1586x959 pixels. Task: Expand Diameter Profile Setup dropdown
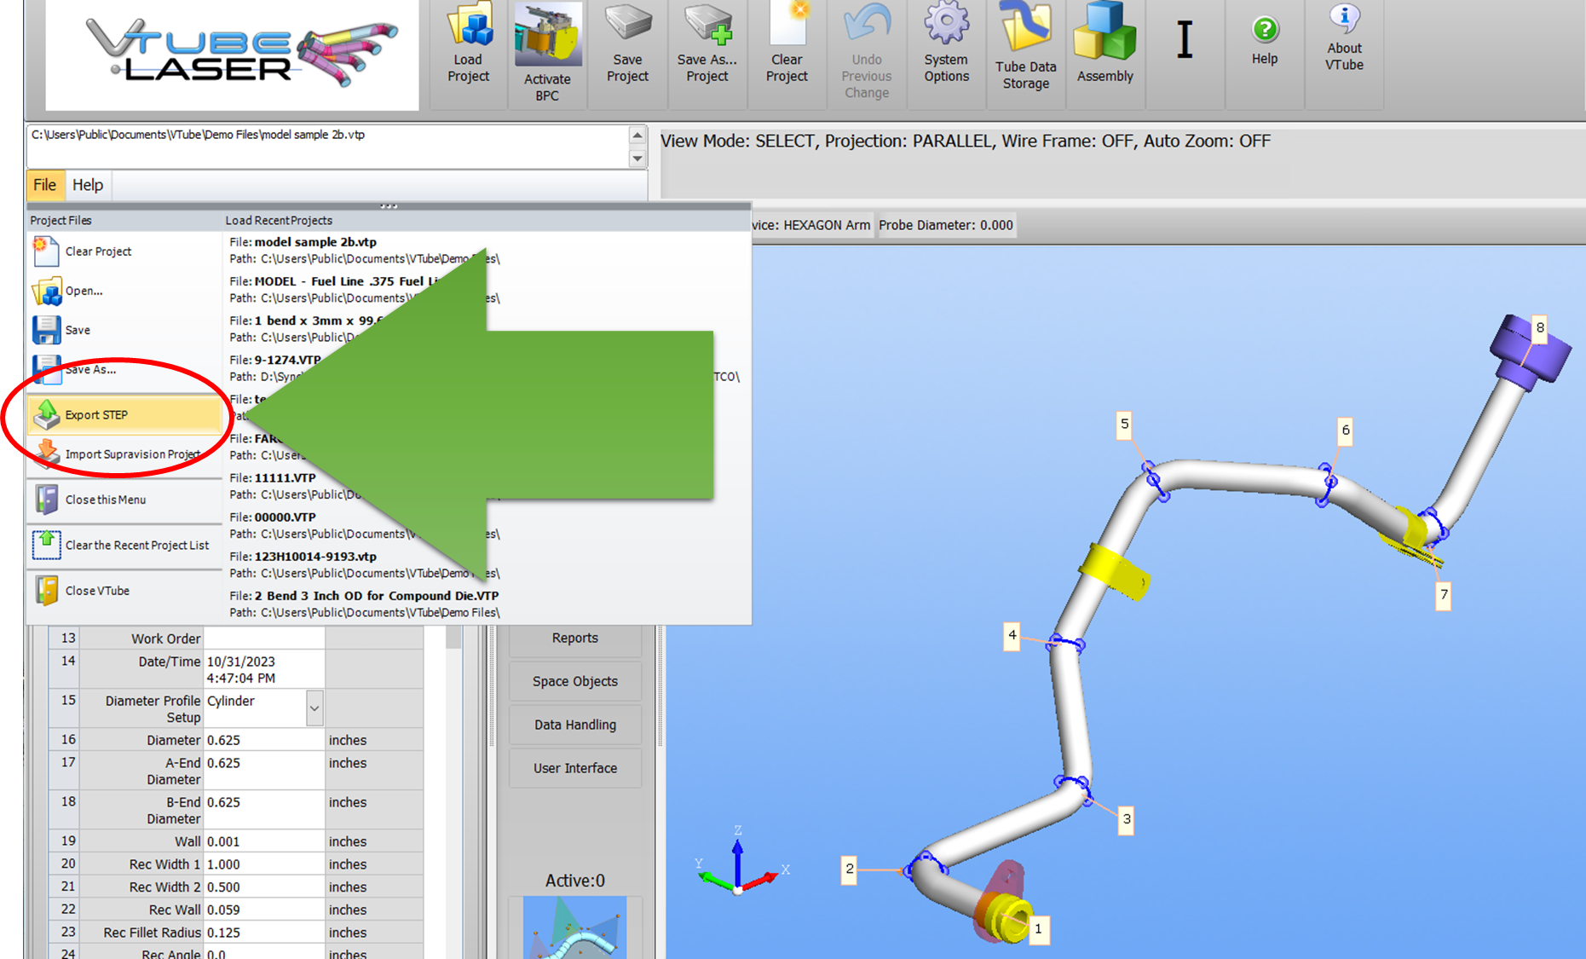(314, 708)
